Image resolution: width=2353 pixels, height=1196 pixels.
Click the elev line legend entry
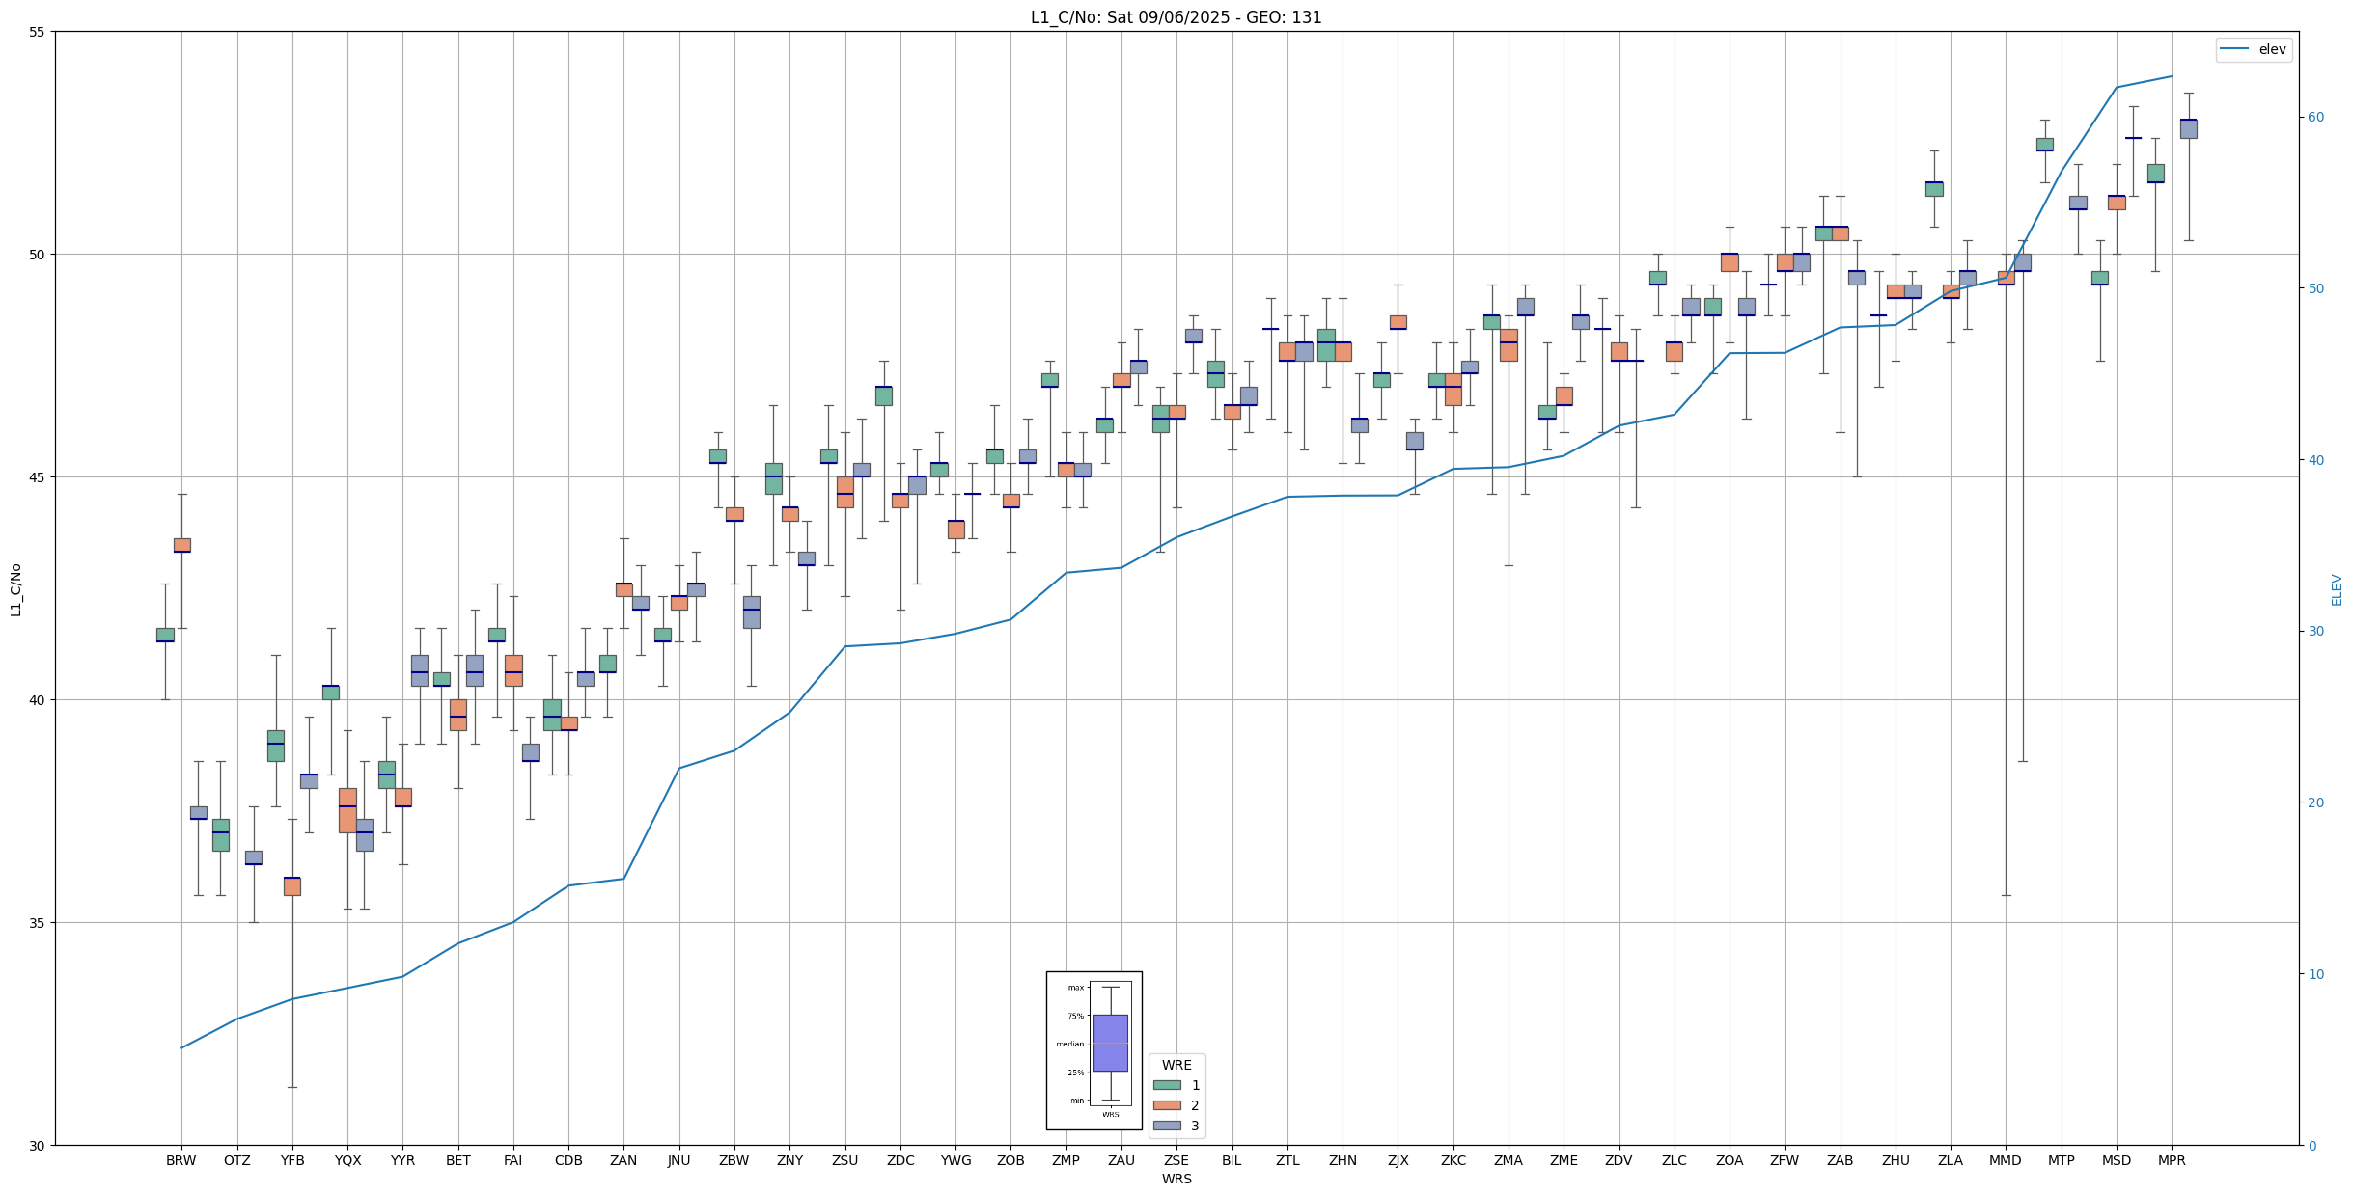(2254, 49)
